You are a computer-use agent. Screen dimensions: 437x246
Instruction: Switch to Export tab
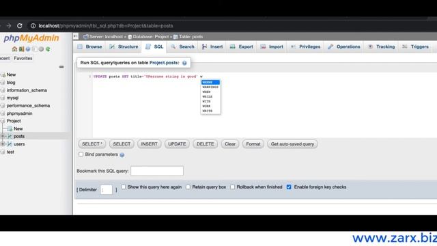(241, 47)
